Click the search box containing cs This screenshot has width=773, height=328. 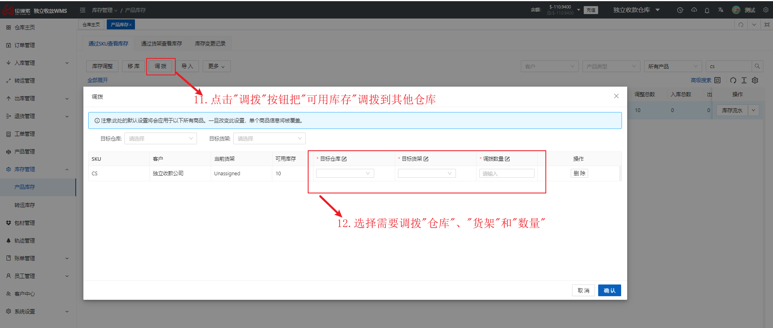pos(729,66)
